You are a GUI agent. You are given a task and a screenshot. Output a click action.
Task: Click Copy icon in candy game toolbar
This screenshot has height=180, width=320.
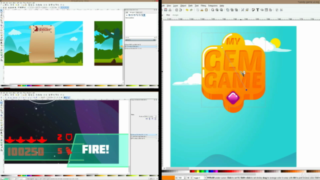(x=197, y=10)
